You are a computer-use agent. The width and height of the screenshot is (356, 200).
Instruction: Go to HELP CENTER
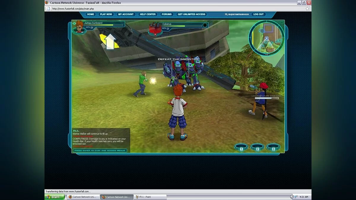click(x=147, y=14)
